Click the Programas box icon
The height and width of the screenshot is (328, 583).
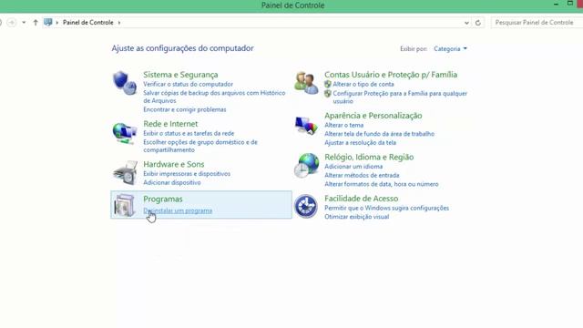(x=125, y=205)
